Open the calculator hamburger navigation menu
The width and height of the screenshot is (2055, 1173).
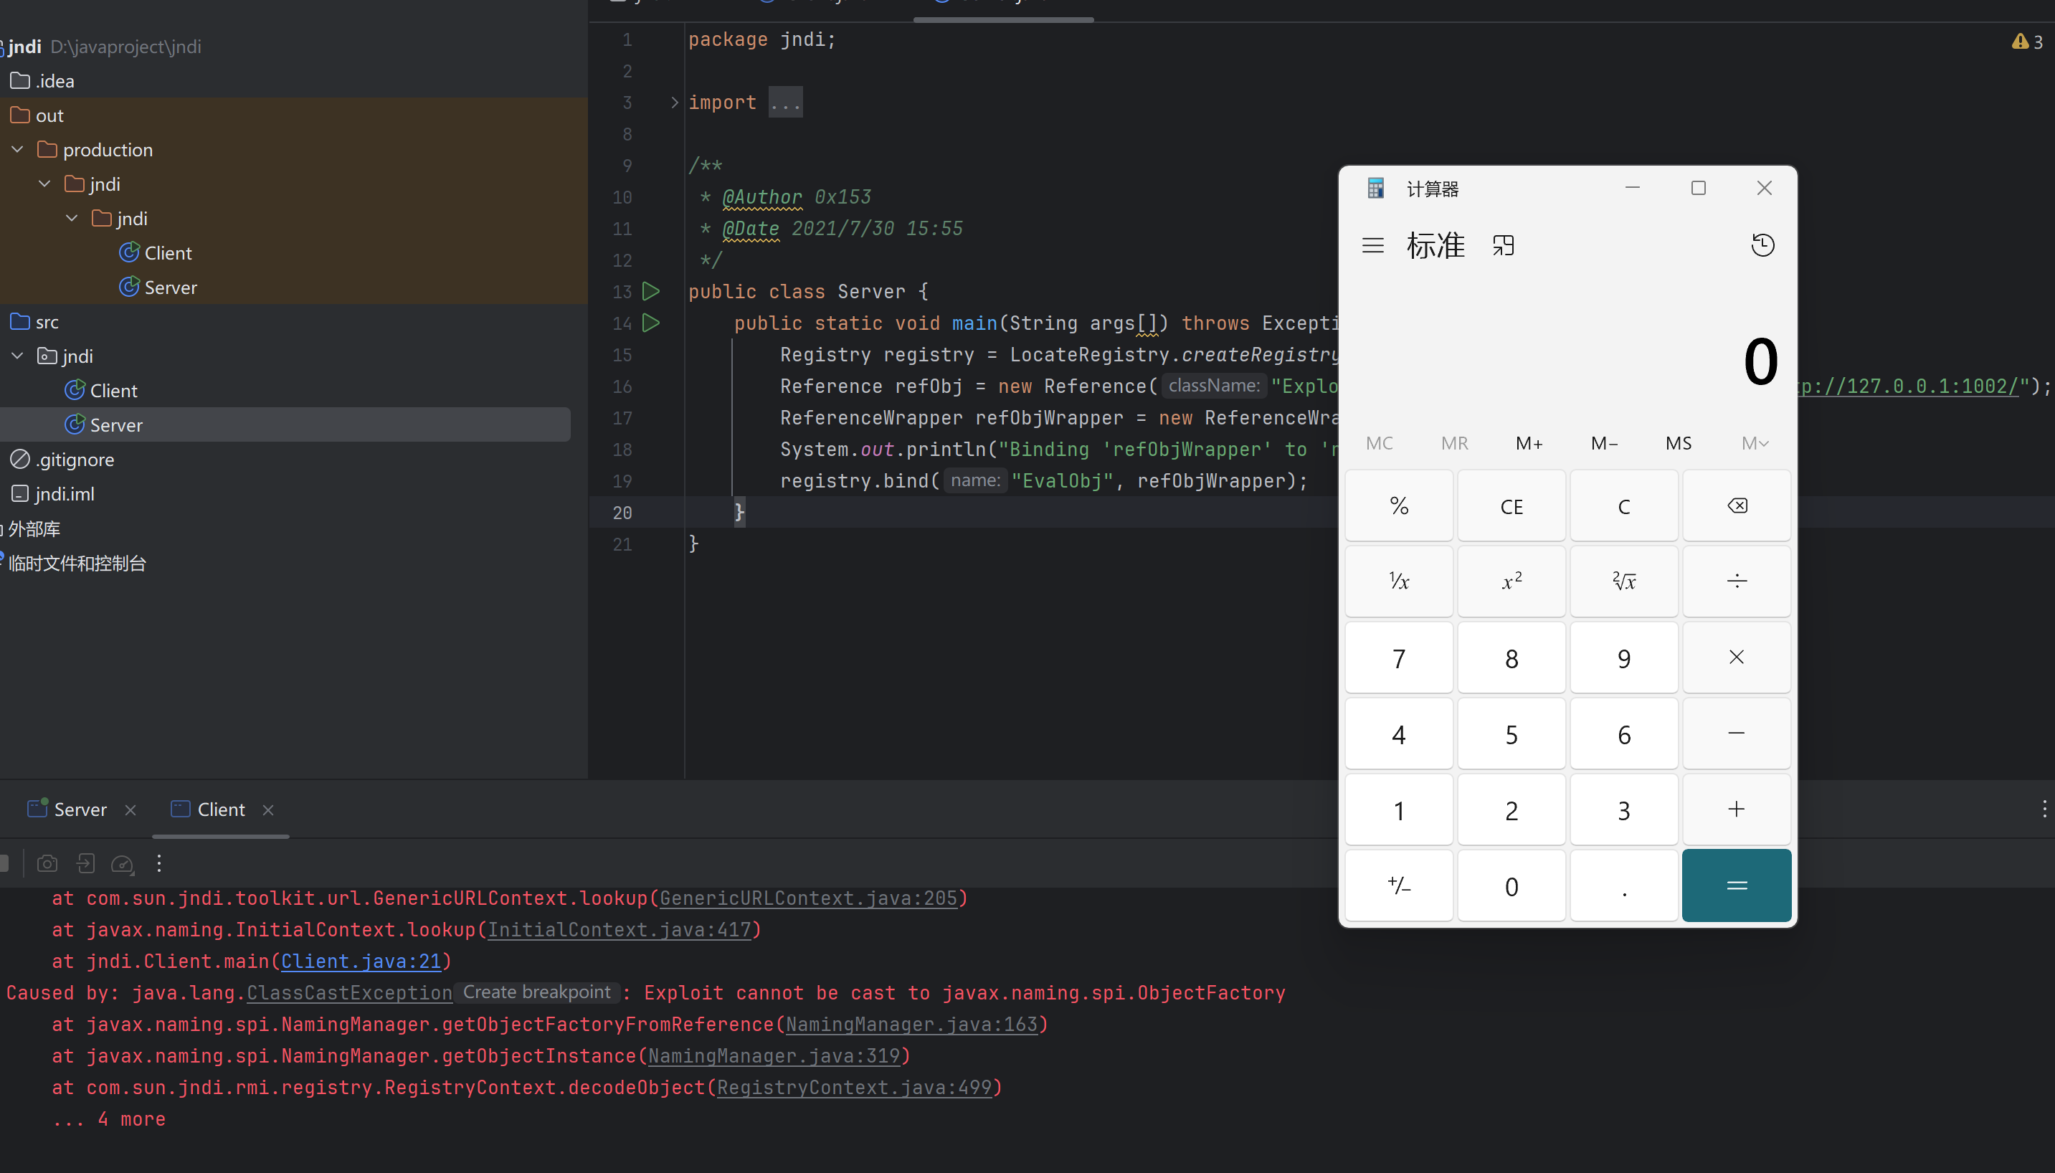point(1372,245)
